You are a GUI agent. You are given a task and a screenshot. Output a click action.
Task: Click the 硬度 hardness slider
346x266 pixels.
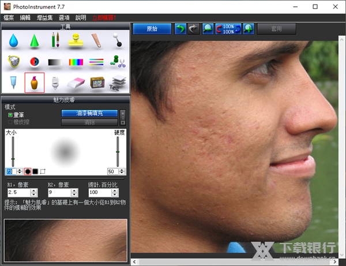coord(118,151)
